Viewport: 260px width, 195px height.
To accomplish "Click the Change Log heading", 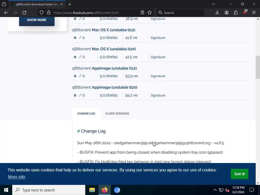I will (91, 131).
